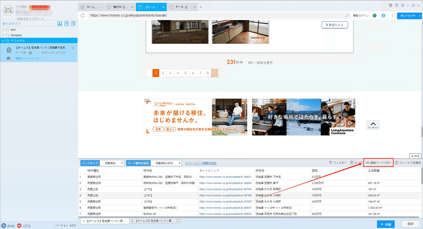
Task: Click page 8 in pagination
Action: (x=207, y=73)
